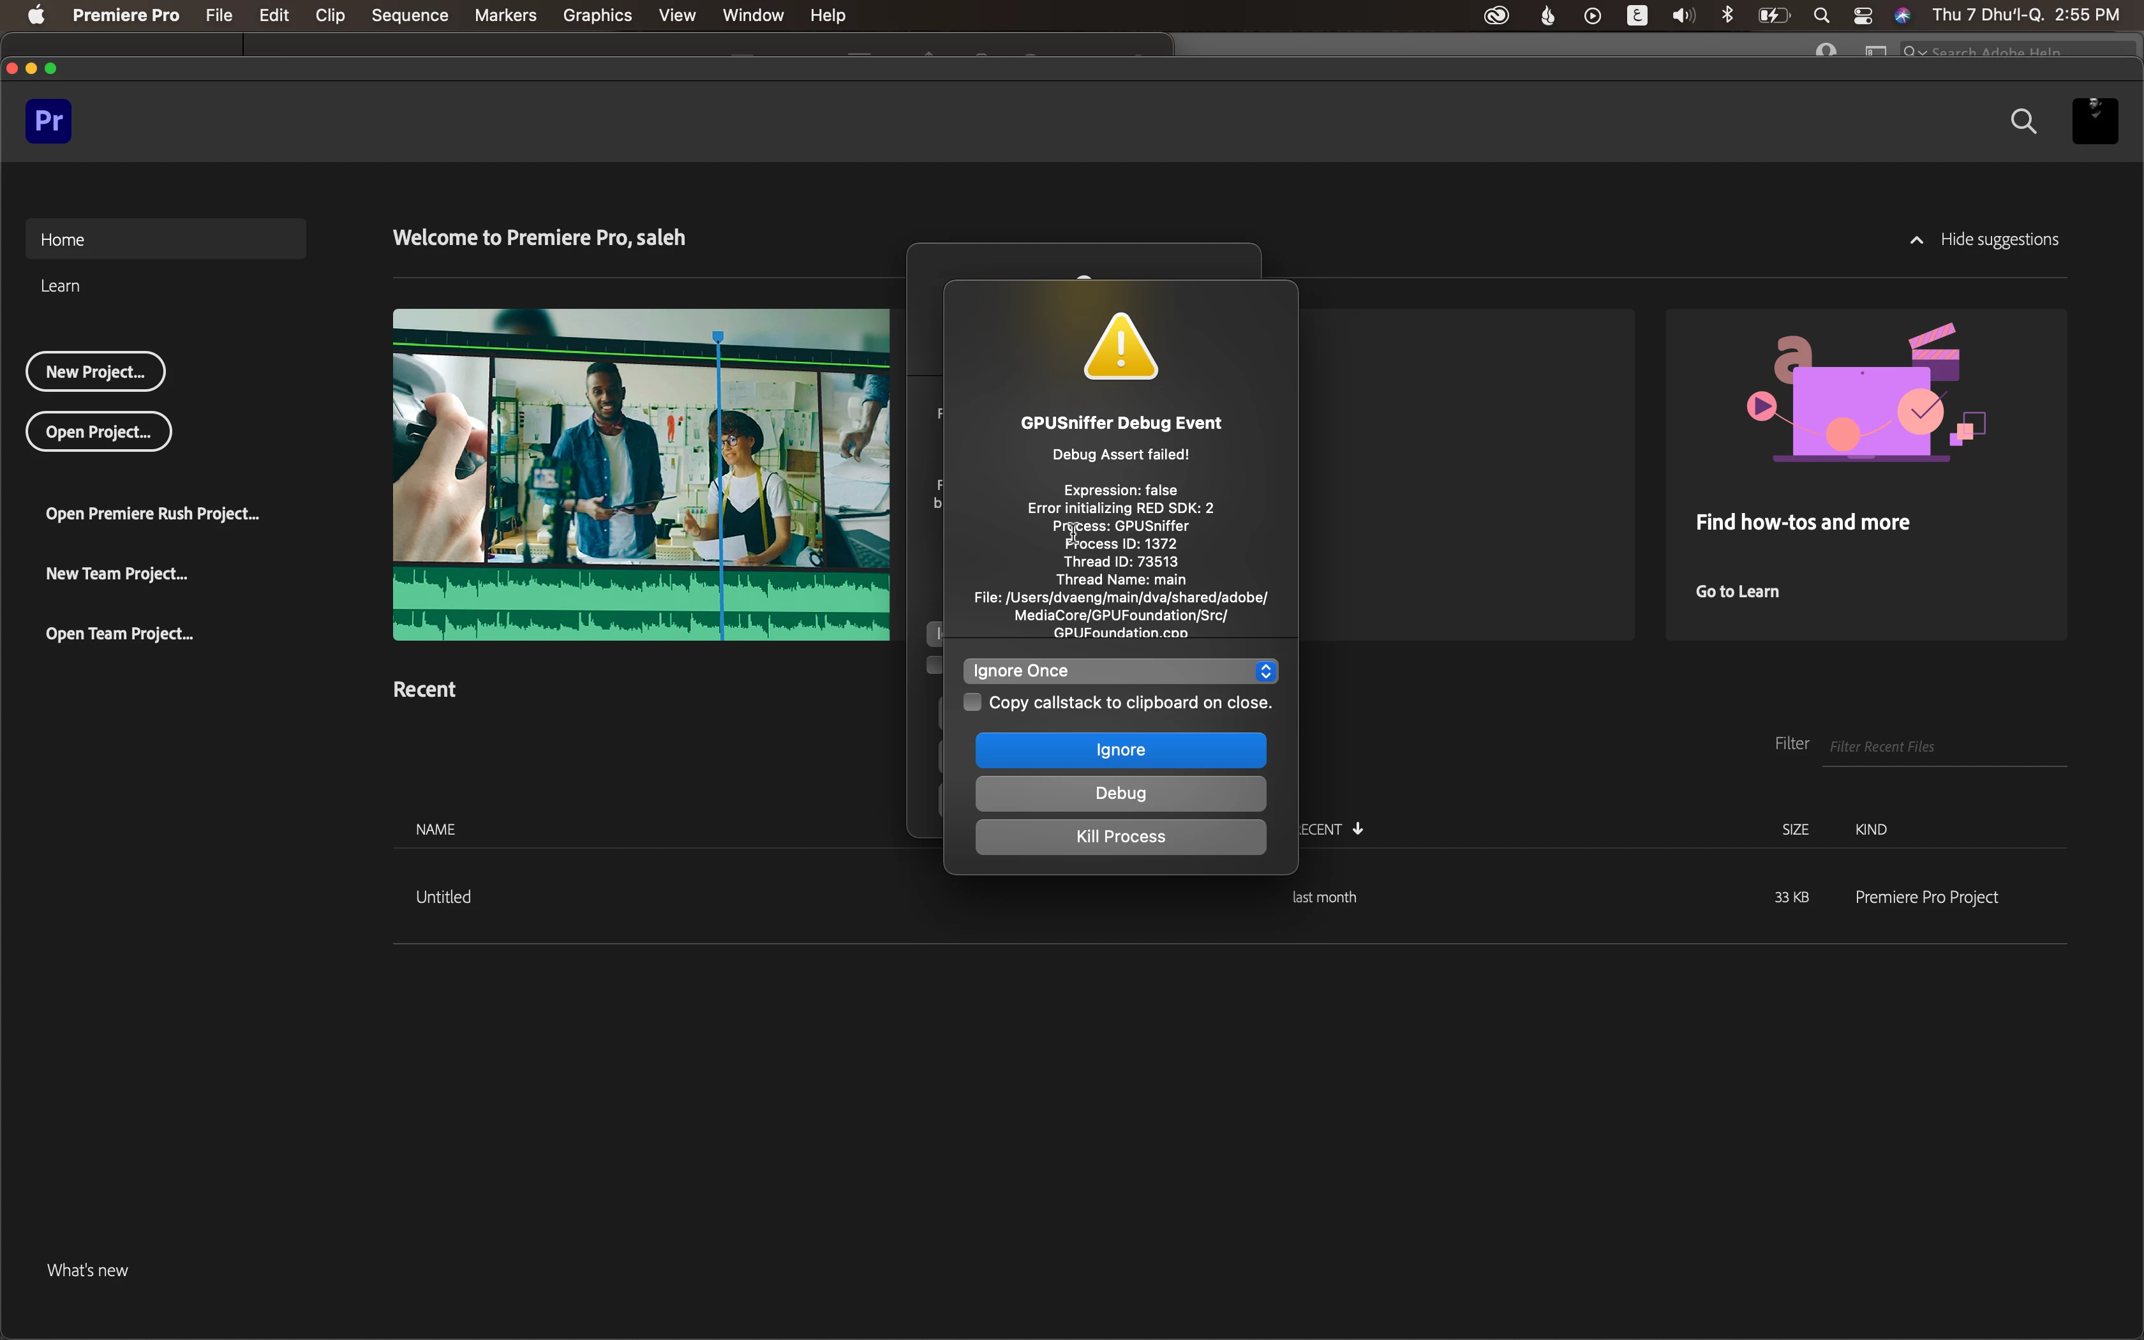Open the Ignore Once dropdown

pyautogui.click(x=1120, y=671)
